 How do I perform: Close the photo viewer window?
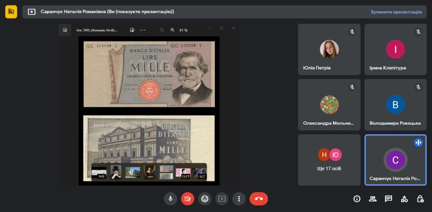point(234,28)
